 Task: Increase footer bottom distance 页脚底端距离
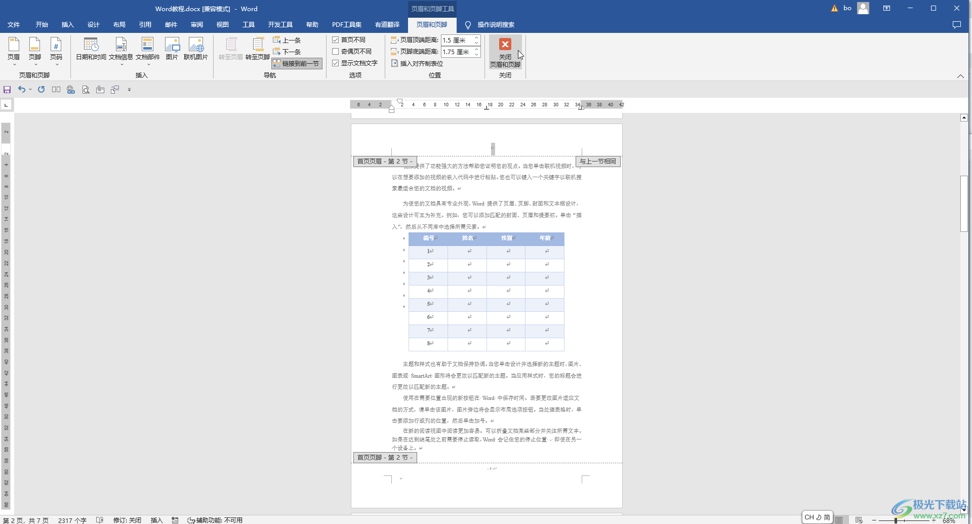pos(476,50)
